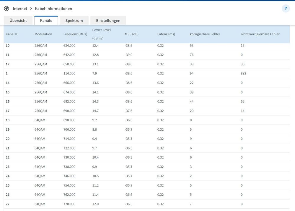The height and width of the screenshot is (211, 295).
Task: Click the Latenz (ms) column header
Action: (x=166, y=34)
